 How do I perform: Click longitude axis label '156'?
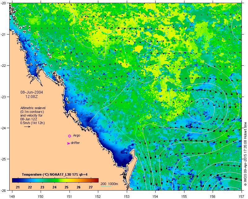[213, 197]
